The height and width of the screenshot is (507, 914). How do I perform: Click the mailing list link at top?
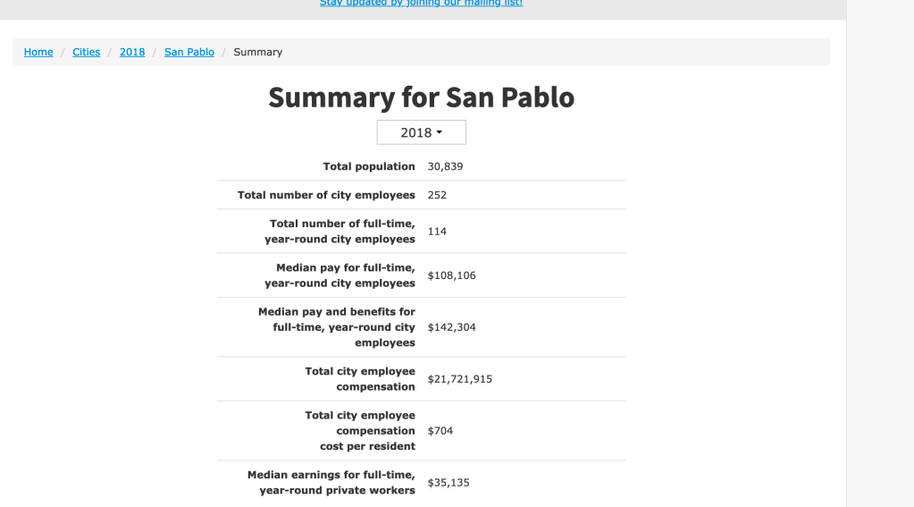421,4
